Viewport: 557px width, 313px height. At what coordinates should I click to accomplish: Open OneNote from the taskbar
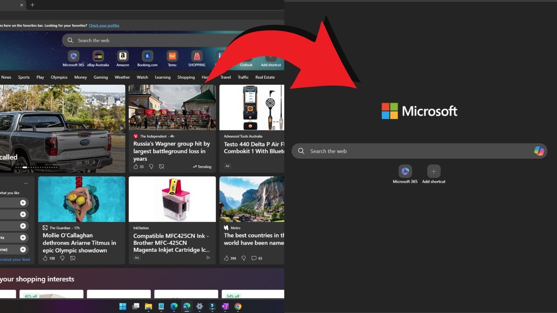pyautogui.click(x=225, y=306)
